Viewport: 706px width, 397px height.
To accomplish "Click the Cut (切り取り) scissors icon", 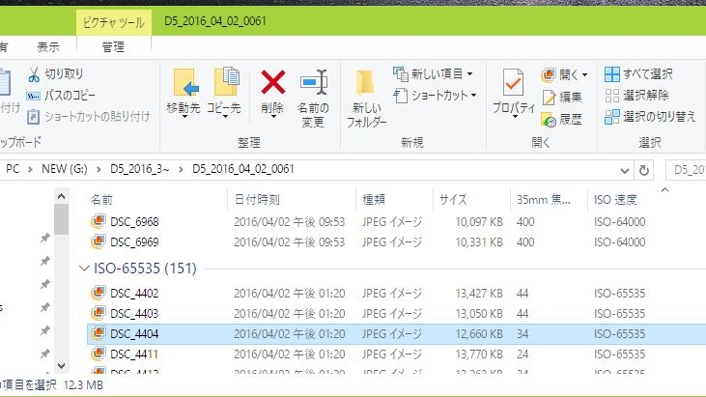I will pyautogui.click(x=34, y=74).
